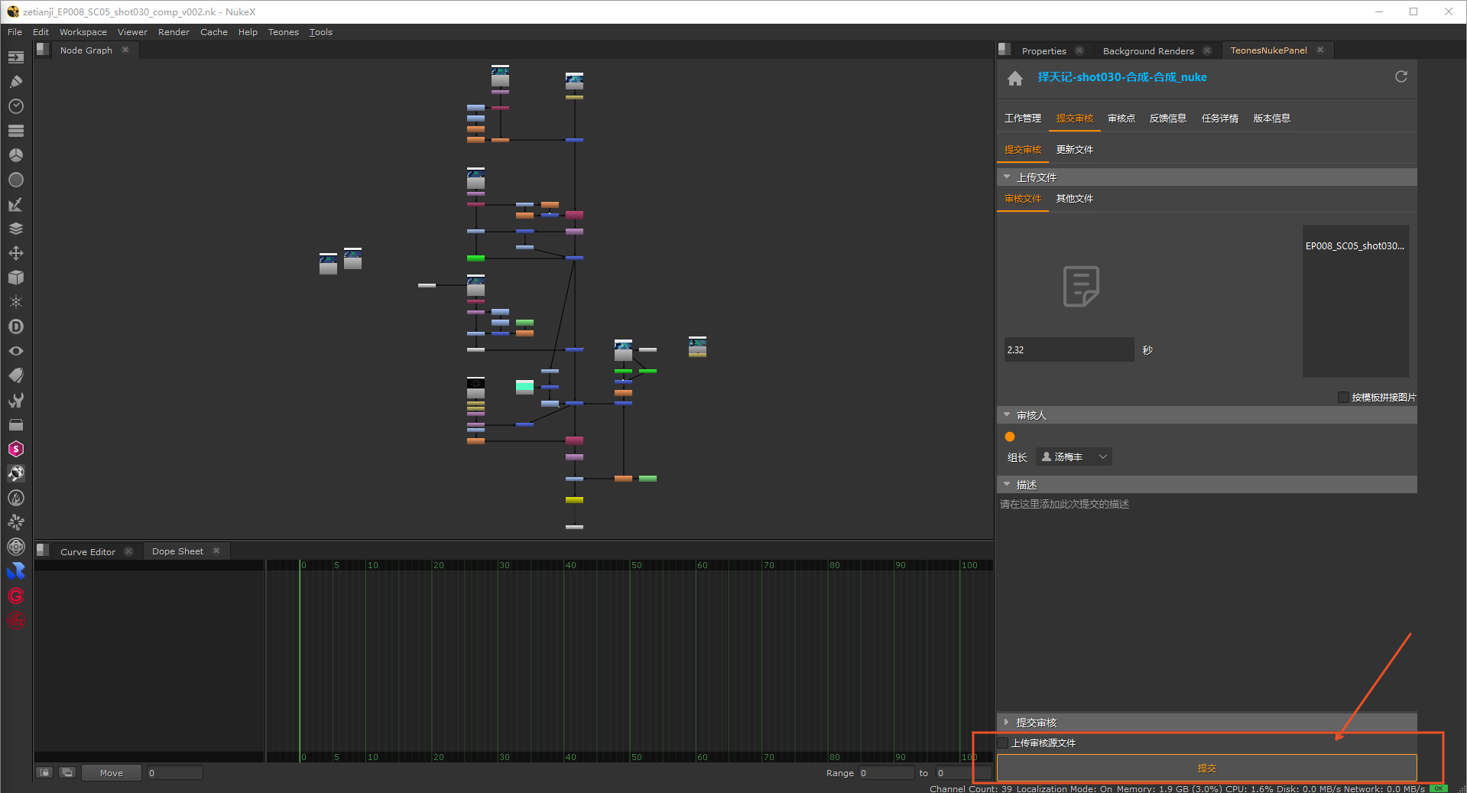Click the home icon in TeonesNukePanel
This screenshot has height=793, width=1467.
[x=1015, y=78]
